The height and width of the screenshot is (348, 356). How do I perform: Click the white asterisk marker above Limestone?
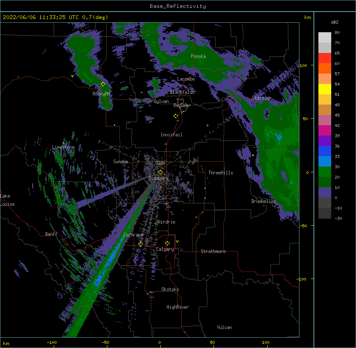63,143
